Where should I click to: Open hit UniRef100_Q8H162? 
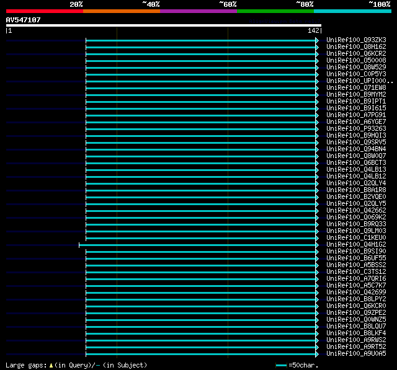(356, 46)
